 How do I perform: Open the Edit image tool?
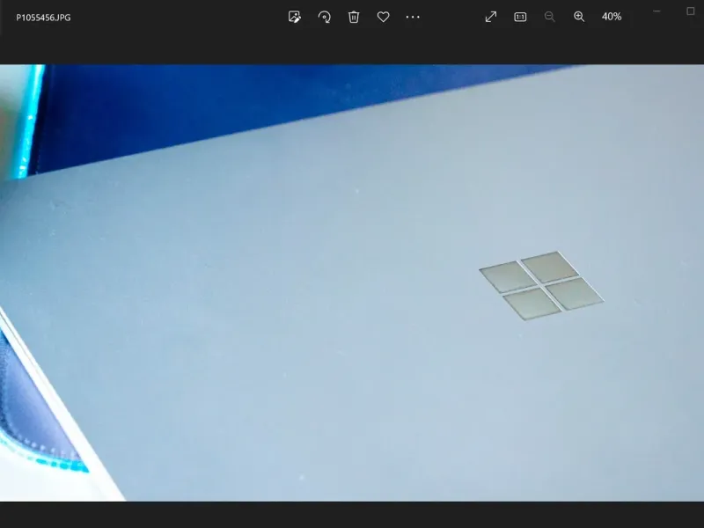point(295,17)
